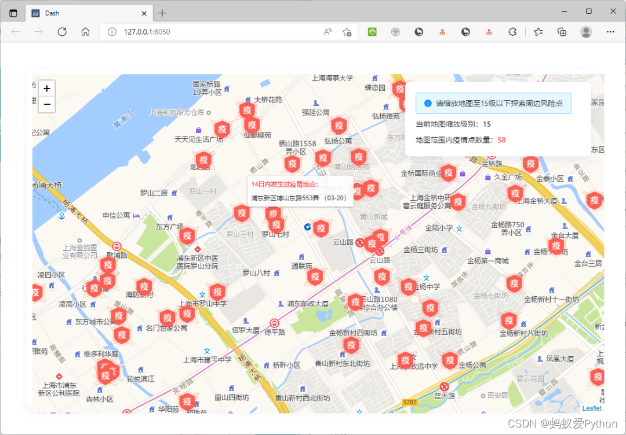The width and height of the screenshot is (626, 435).
Task: Click the red count value 58
Action: tap(501, 140)
